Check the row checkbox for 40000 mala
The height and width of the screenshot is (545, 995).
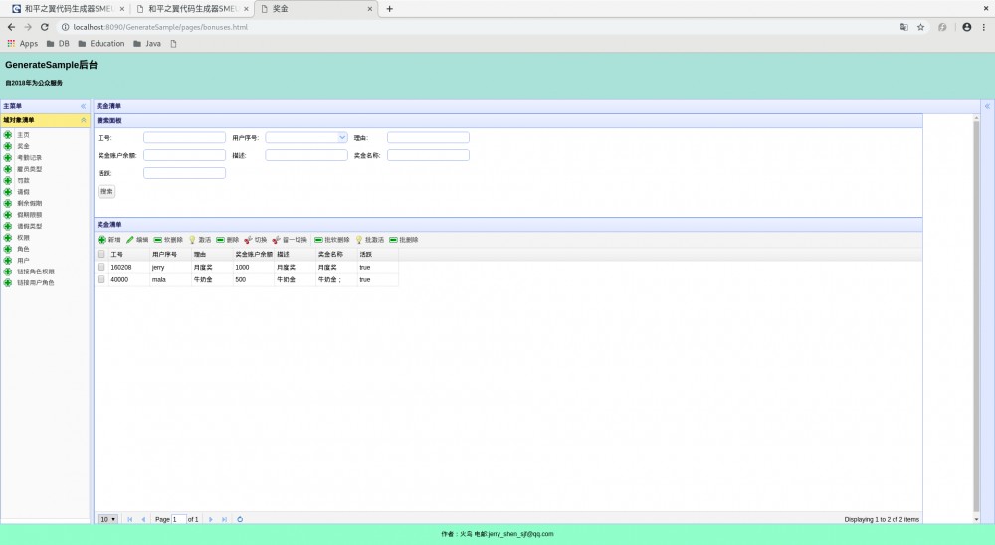100,279
